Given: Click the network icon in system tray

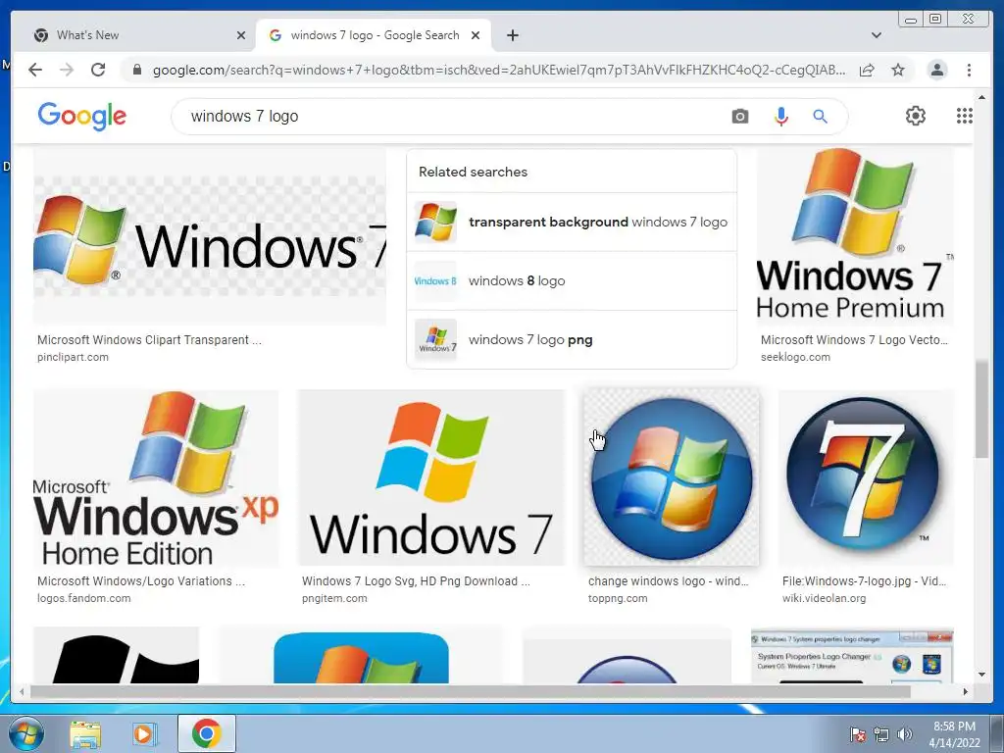Looking at the screenshot, I should click(881, 734).
